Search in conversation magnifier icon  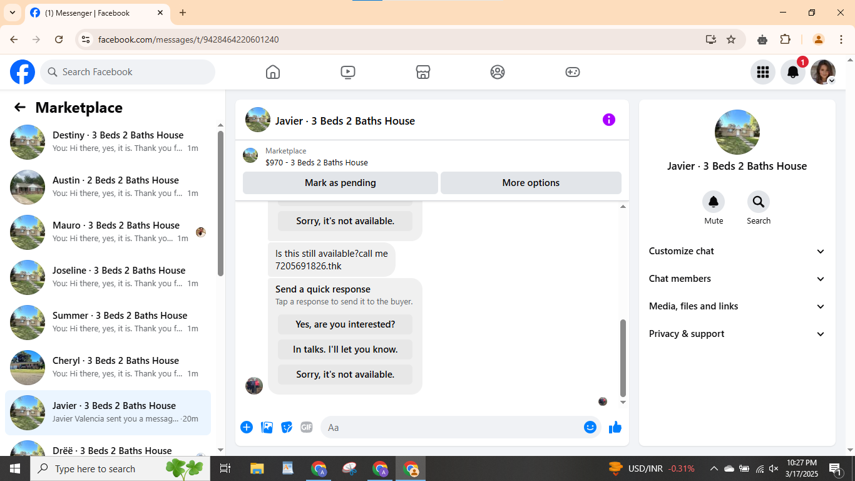759,202
